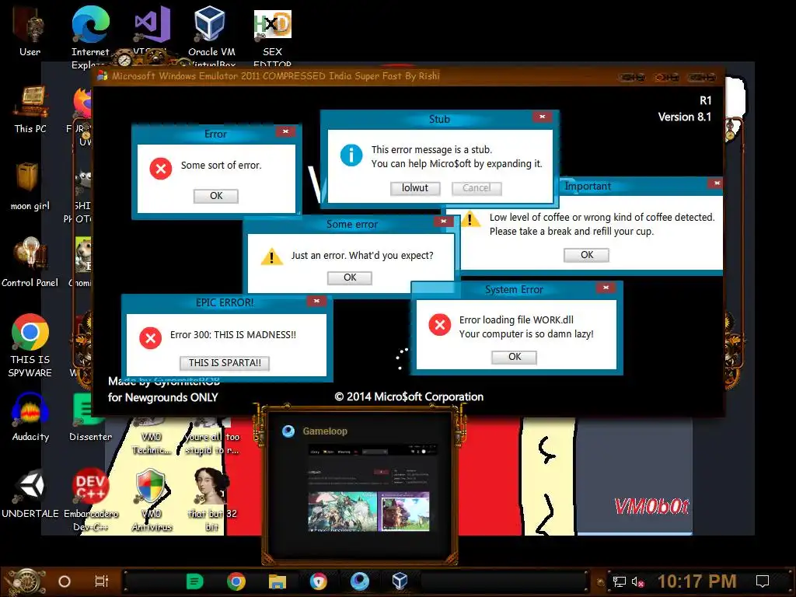Click Cancel in the Stub dialog
Screen dimensions: 796x597
[x=477, y=188]
